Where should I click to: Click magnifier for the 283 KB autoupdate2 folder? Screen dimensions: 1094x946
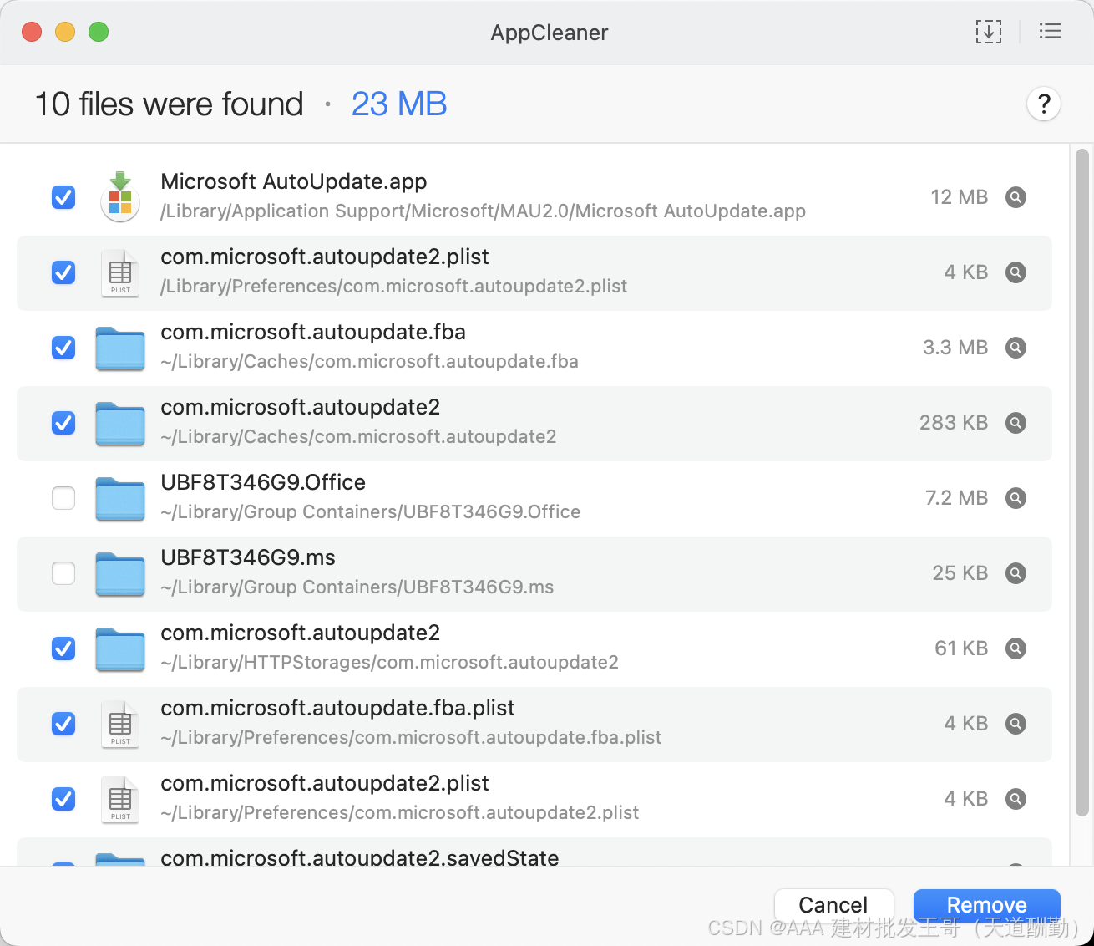tap(1015, 423)
